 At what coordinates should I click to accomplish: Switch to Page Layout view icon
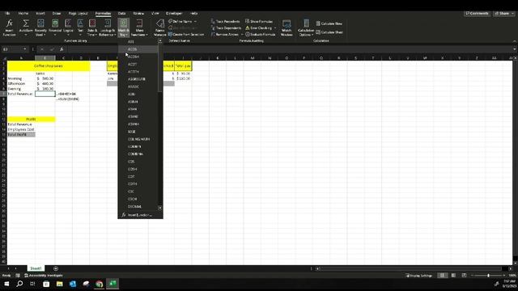[x=453, y=276]
